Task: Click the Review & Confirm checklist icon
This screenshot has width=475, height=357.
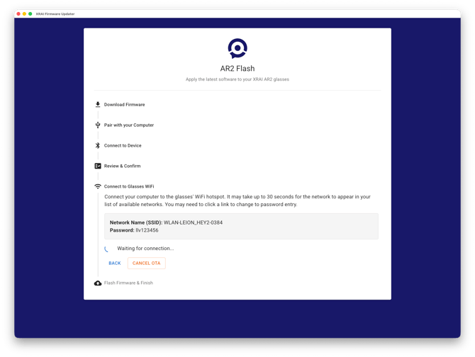Action: pyautogui.click(x=98, y=166)
